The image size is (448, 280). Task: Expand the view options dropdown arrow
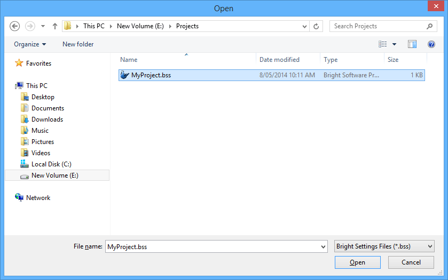[395, 44]
